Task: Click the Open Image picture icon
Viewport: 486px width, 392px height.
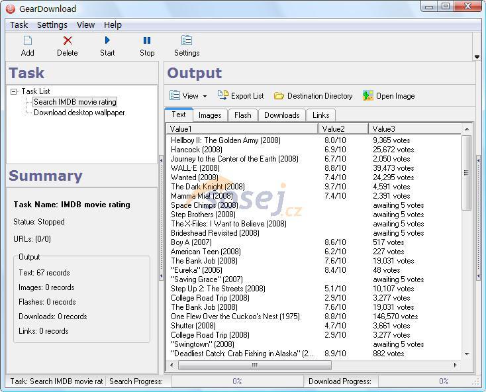Action: 368,95
